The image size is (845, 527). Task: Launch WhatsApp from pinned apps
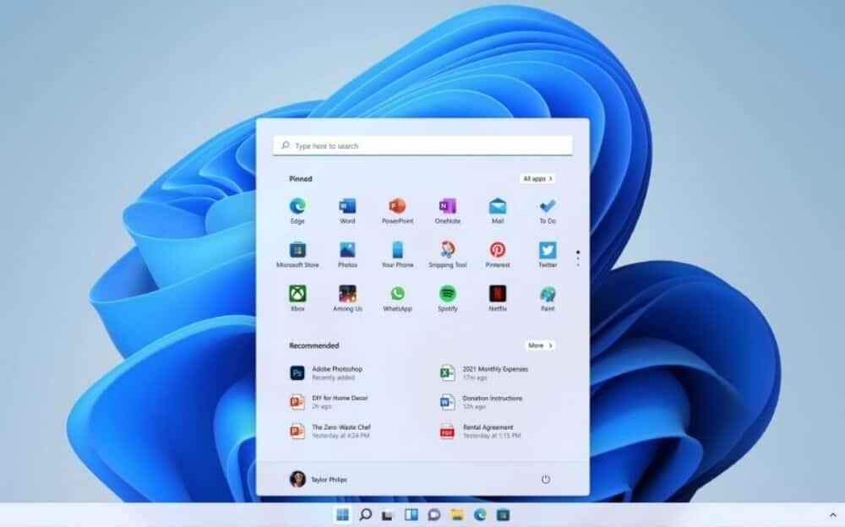point(397,295)
